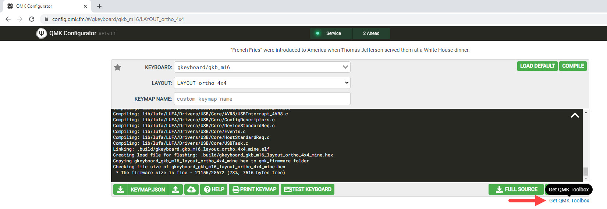Click the French Fries fact text
This screenshot has width=607, height=209.
tap(350, 50)
